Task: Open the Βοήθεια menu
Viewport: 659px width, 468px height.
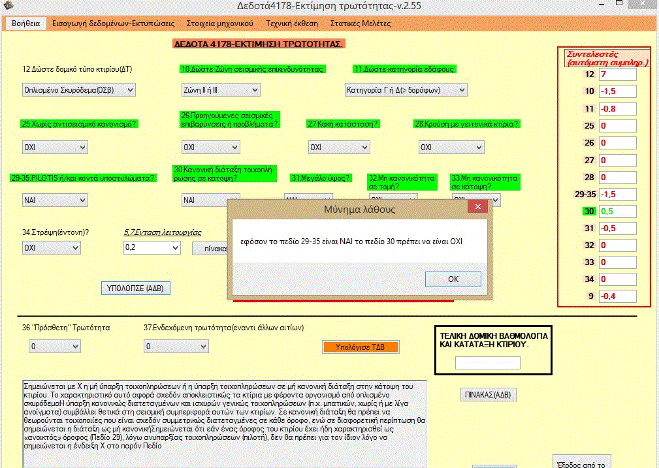Action: [x=26, y=23]
